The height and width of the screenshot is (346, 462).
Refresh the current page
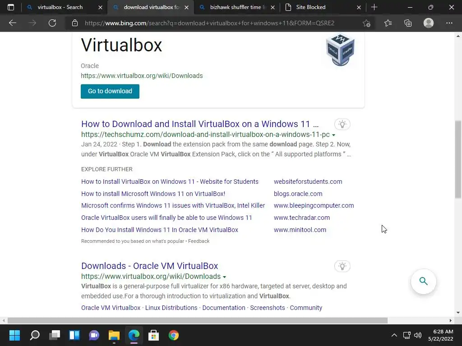[52, 23]
